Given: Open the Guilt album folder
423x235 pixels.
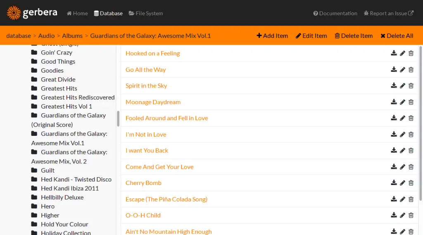Looking at the screenshot, I should click(x=43, y=170).
